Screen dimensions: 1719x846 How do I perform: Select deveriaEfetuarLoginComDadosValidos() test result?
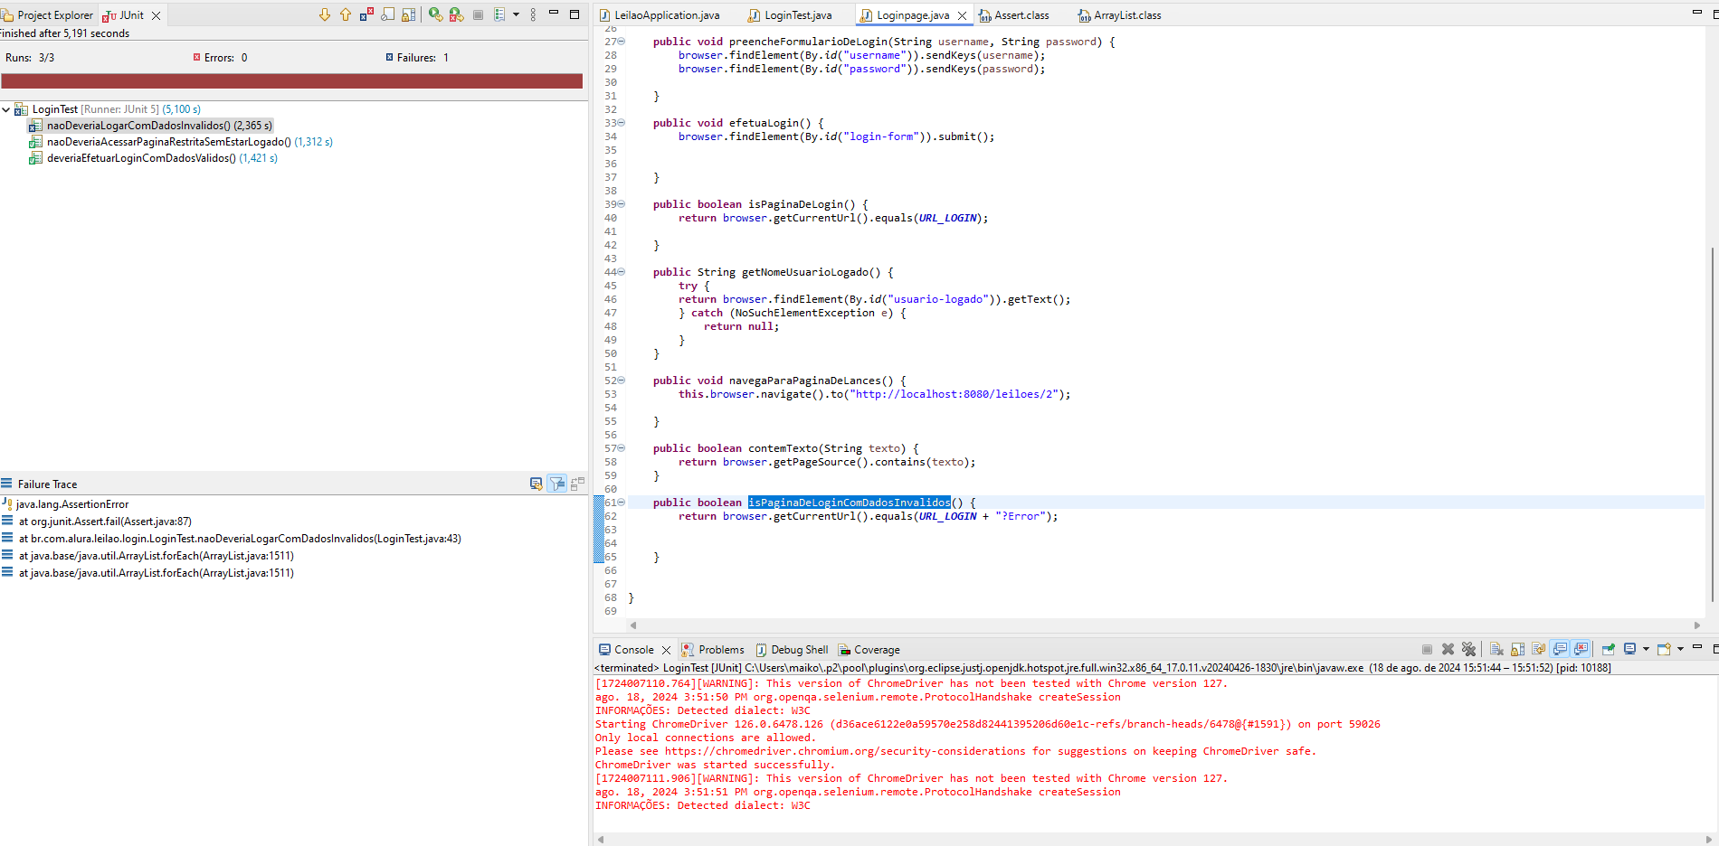pos(153,158)
